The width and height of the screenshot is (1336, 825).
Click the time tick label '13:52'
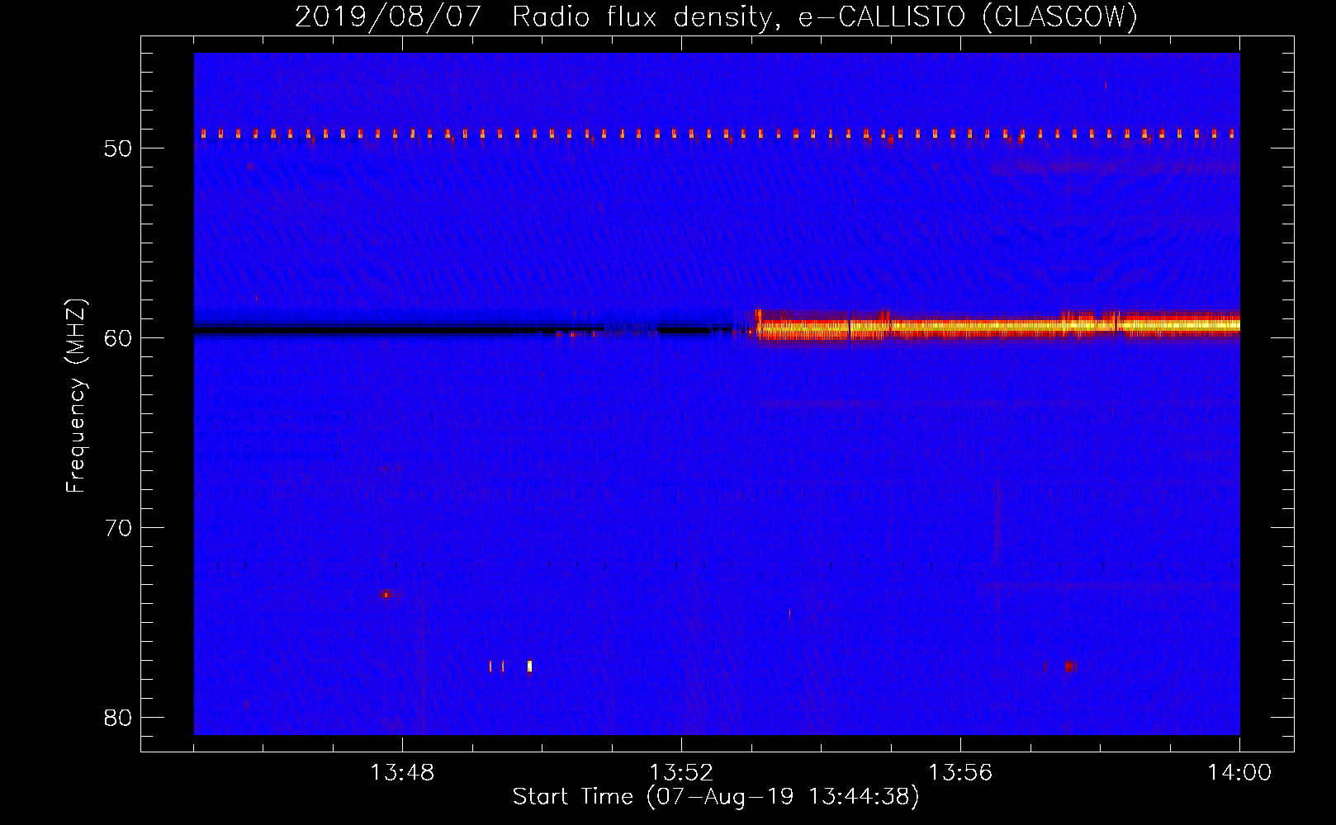click(x=681, y=773)
